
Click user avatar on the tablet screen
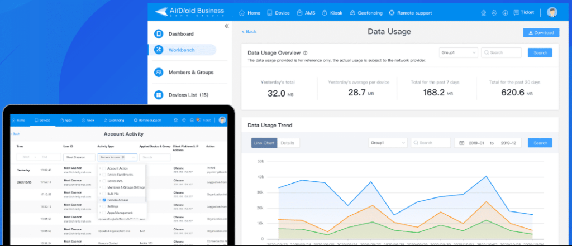click(x=222, y=119)
